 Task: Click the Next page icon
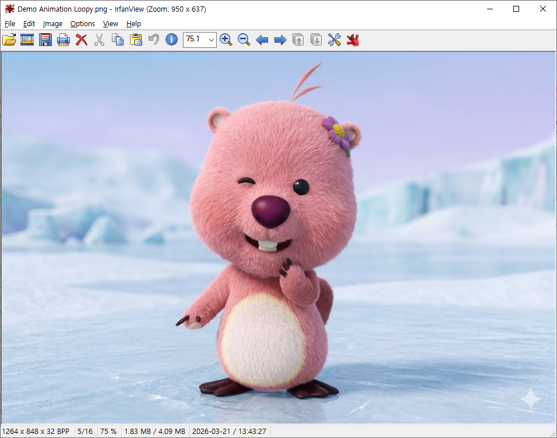click(316, 40)
